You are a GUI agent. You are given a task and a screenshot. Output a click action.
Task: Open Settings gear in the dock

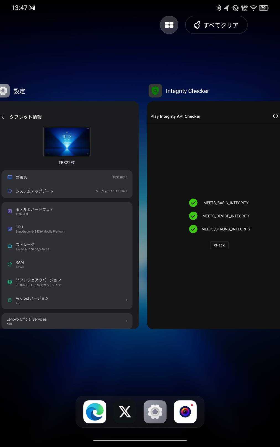click(x=155, y=412)
